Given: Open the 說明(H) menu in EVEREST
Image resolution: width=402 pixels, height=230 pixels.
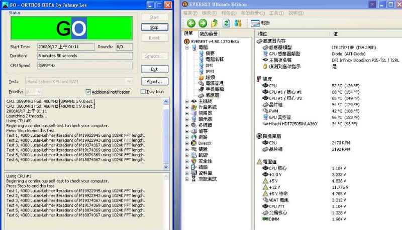Looking at the screenshot, I should point(296,13).
